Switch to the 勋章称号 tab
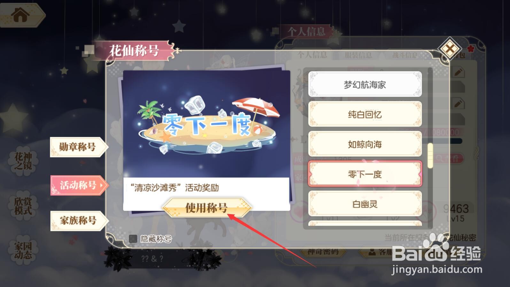Screen dimensions: 510x287 tap(79, 147)
